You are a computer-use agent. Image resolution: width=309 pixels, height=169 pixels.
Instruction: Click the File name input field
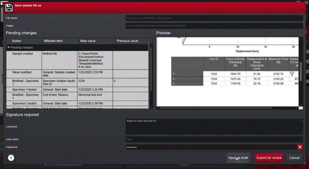click(x=214, y=18)
